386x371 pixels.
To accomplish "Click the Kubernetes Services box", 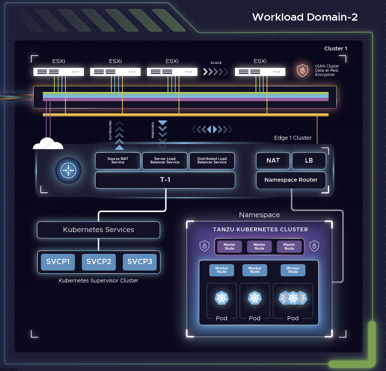I will pyautogui.click(x=98, y=230).
